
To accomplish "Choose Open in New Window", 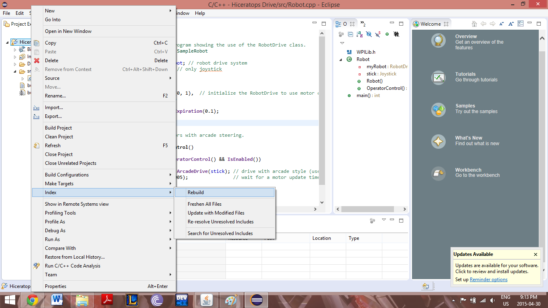I will tap(104, 31).
